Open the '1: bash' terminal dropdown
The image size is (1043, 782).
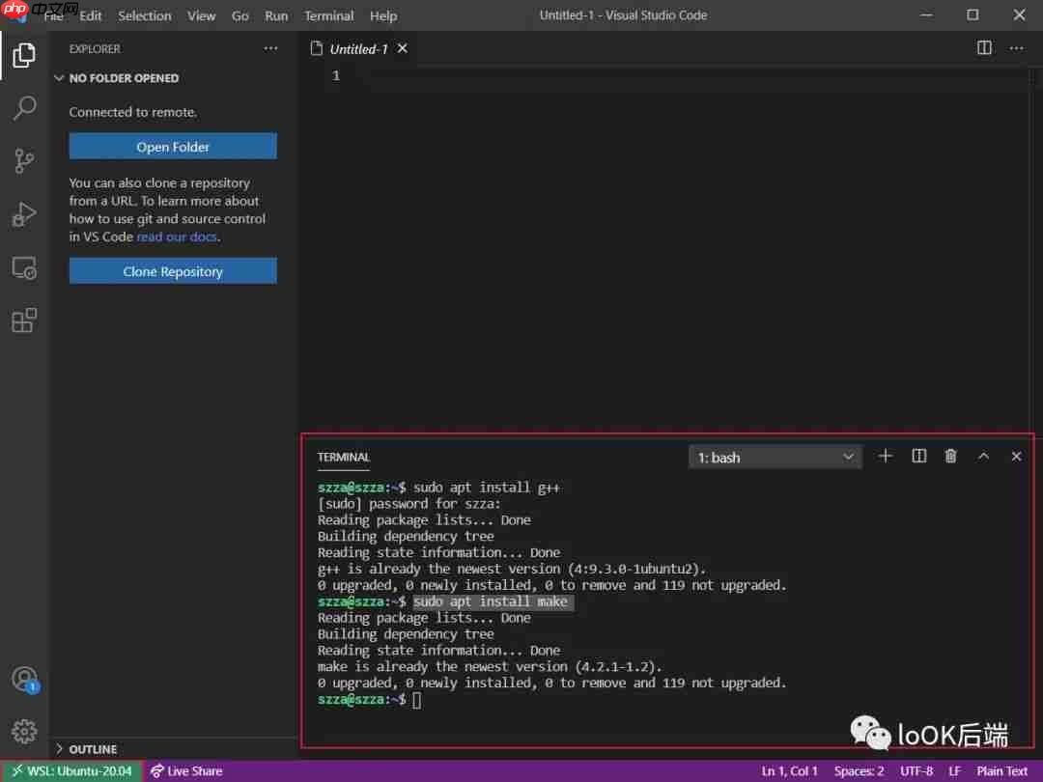click(x=775, y=457)
